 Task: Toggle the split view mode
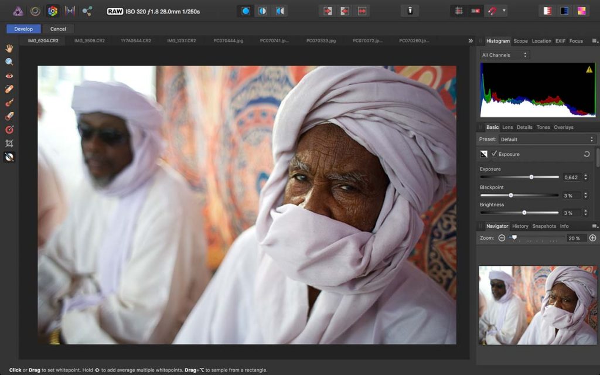[x=263, y=11]
